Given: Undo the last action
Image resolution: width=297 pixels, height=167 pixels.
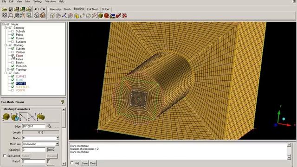Looking at the screenshot, I should click(37, 9).
